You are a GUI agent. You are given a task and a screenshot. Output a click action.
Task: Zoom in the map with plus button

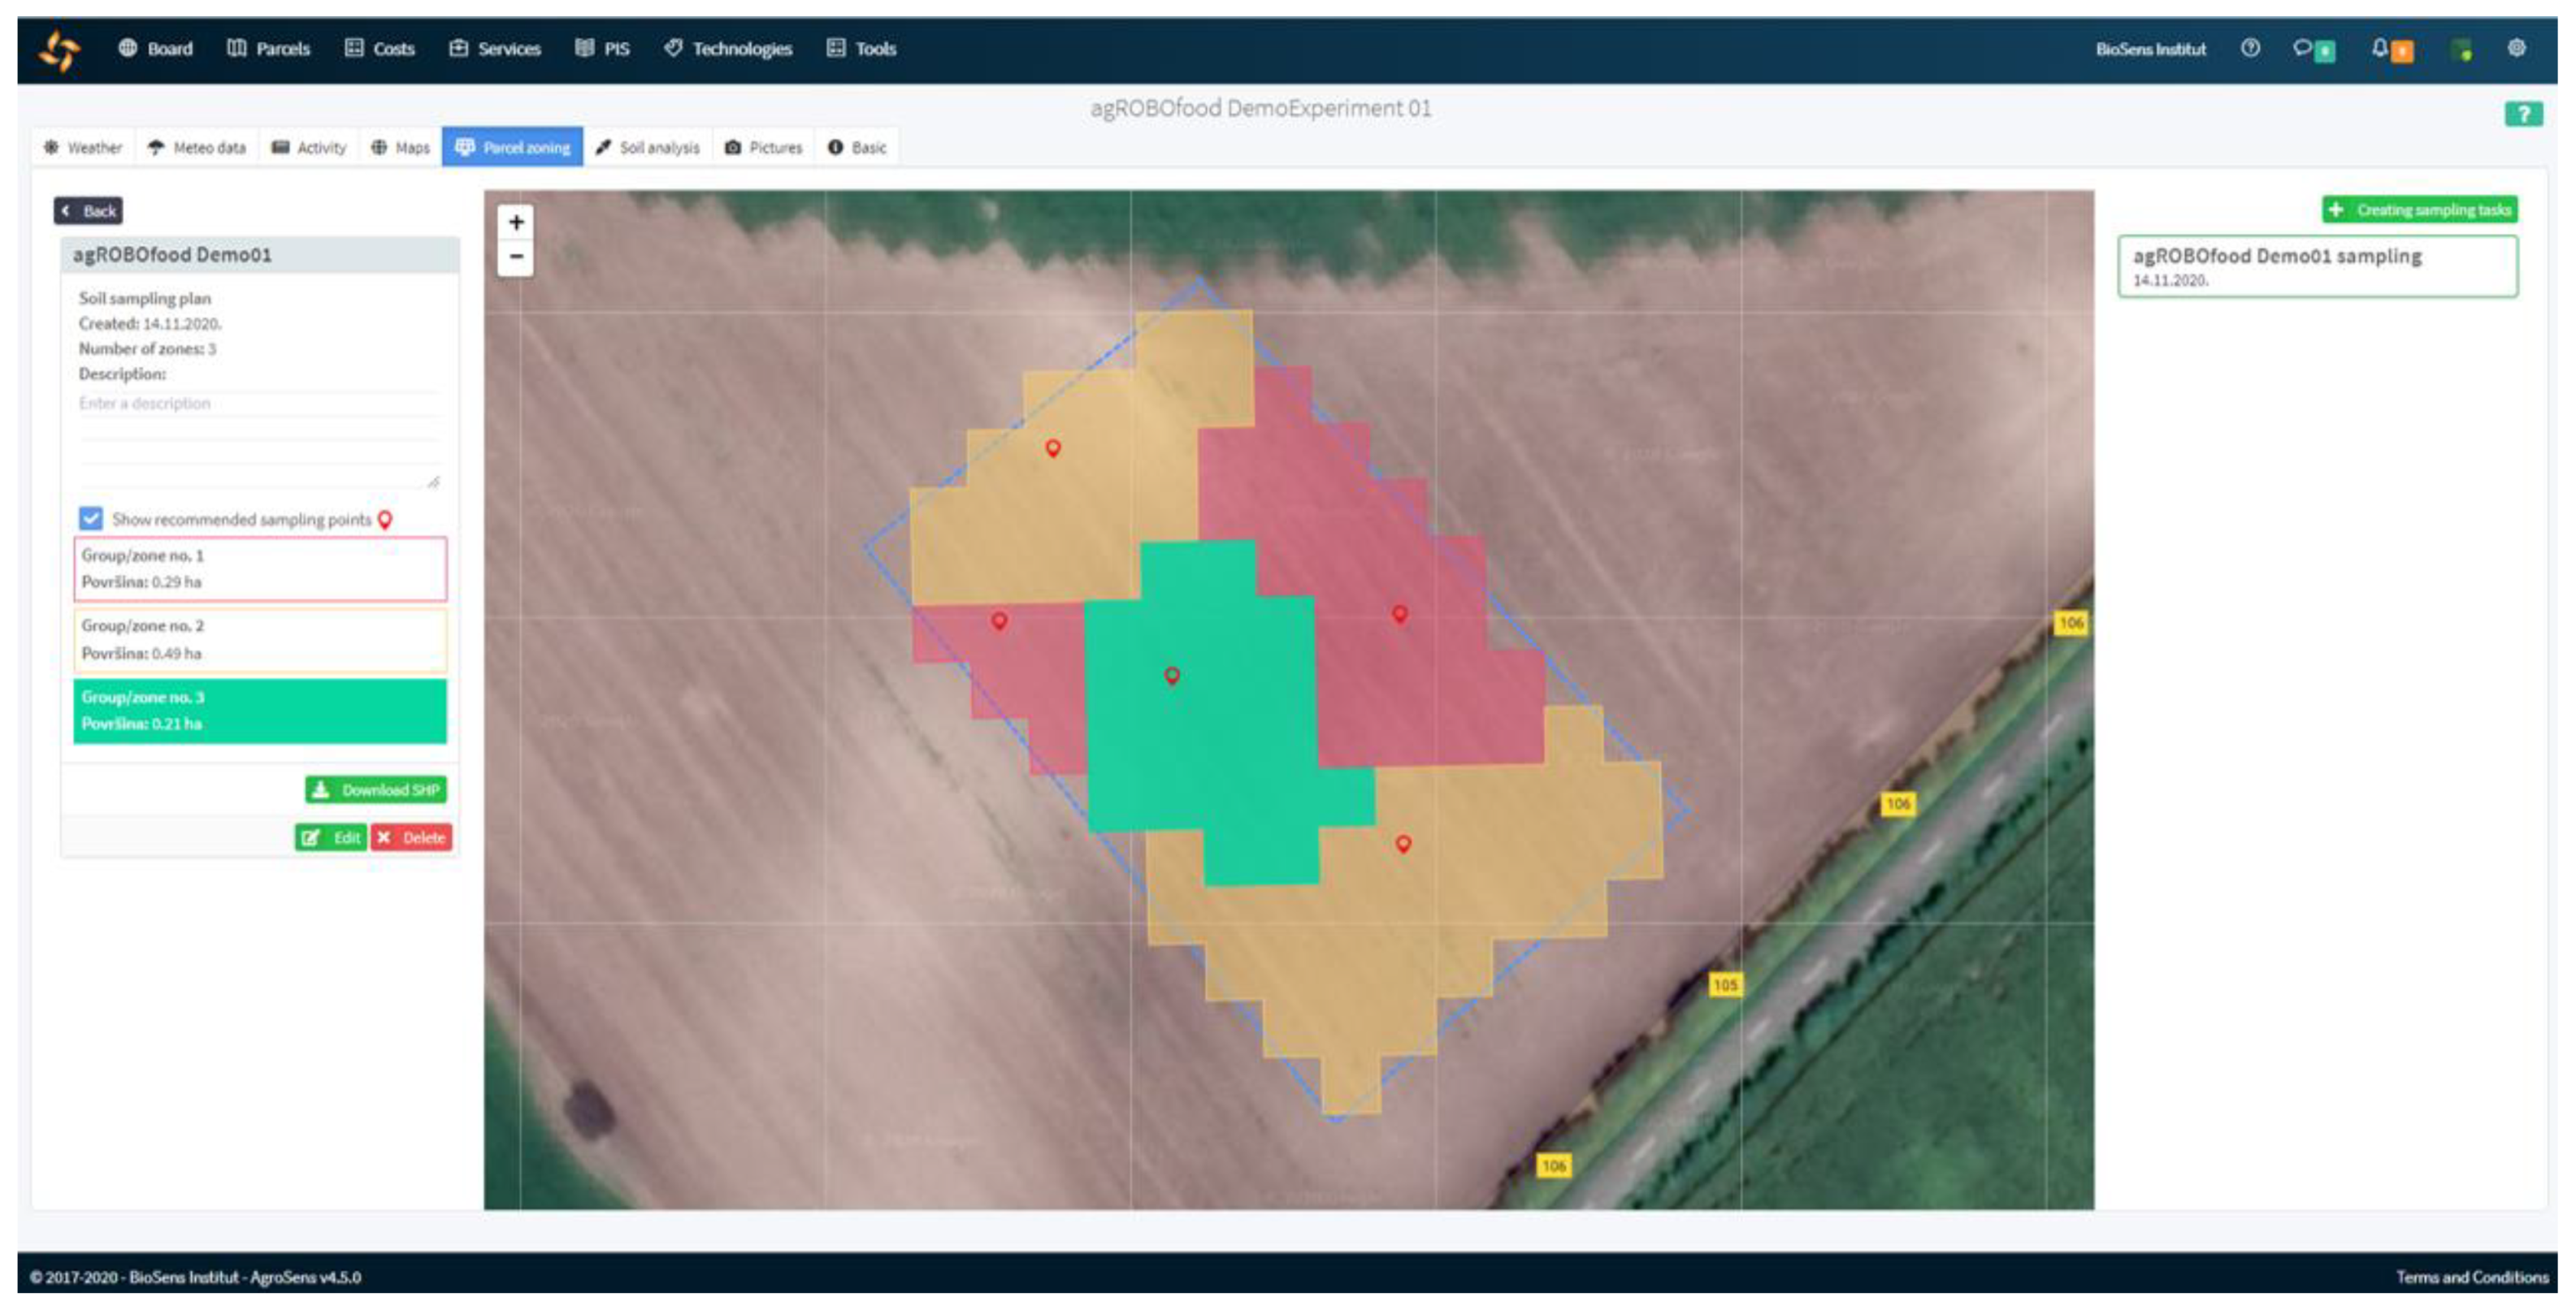[516, 222]
